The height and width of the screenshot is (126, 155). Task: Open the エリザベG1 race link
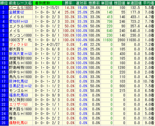click(x=18, y=104)
